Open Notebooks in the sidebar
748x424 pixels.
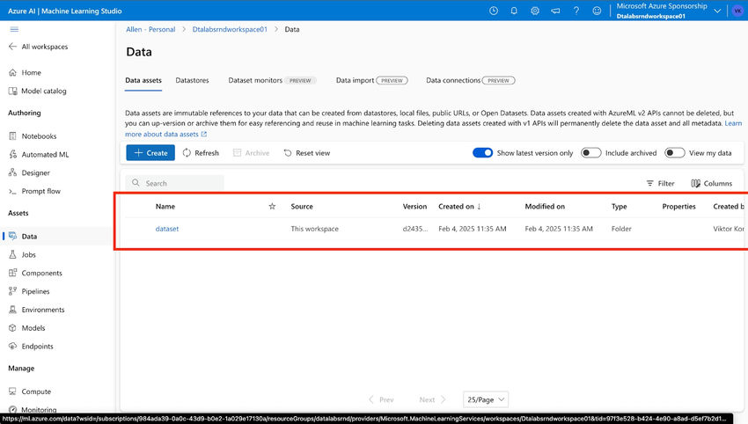tap(33, 136)
